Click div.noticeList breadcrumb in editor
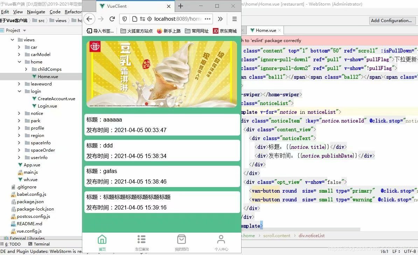The image size is (418, 255). [x=312, y=235]
